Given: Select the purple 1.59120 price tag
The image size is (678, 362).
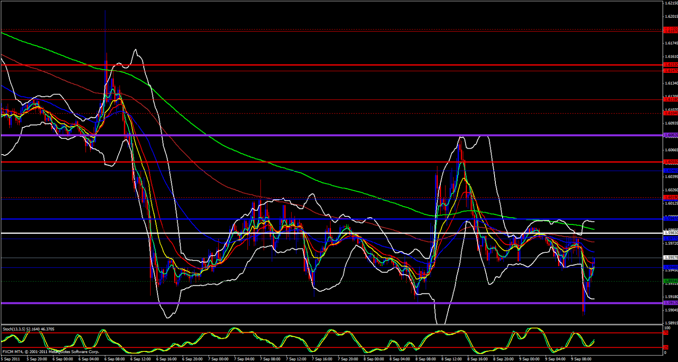Looking at the screenshot, I should [670, 303].
